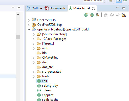Switch to the Documents tab
Image resolution: width=129 pixels, height=101 pixels.
pos(55,8)
